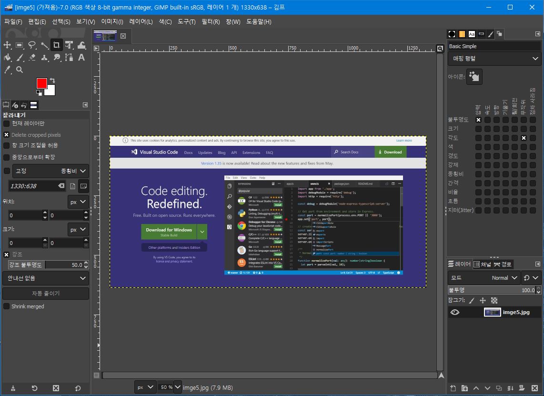Click the red foreground color swatch
The height and width of the screenshot is (396, 544).
pos(42,83)
